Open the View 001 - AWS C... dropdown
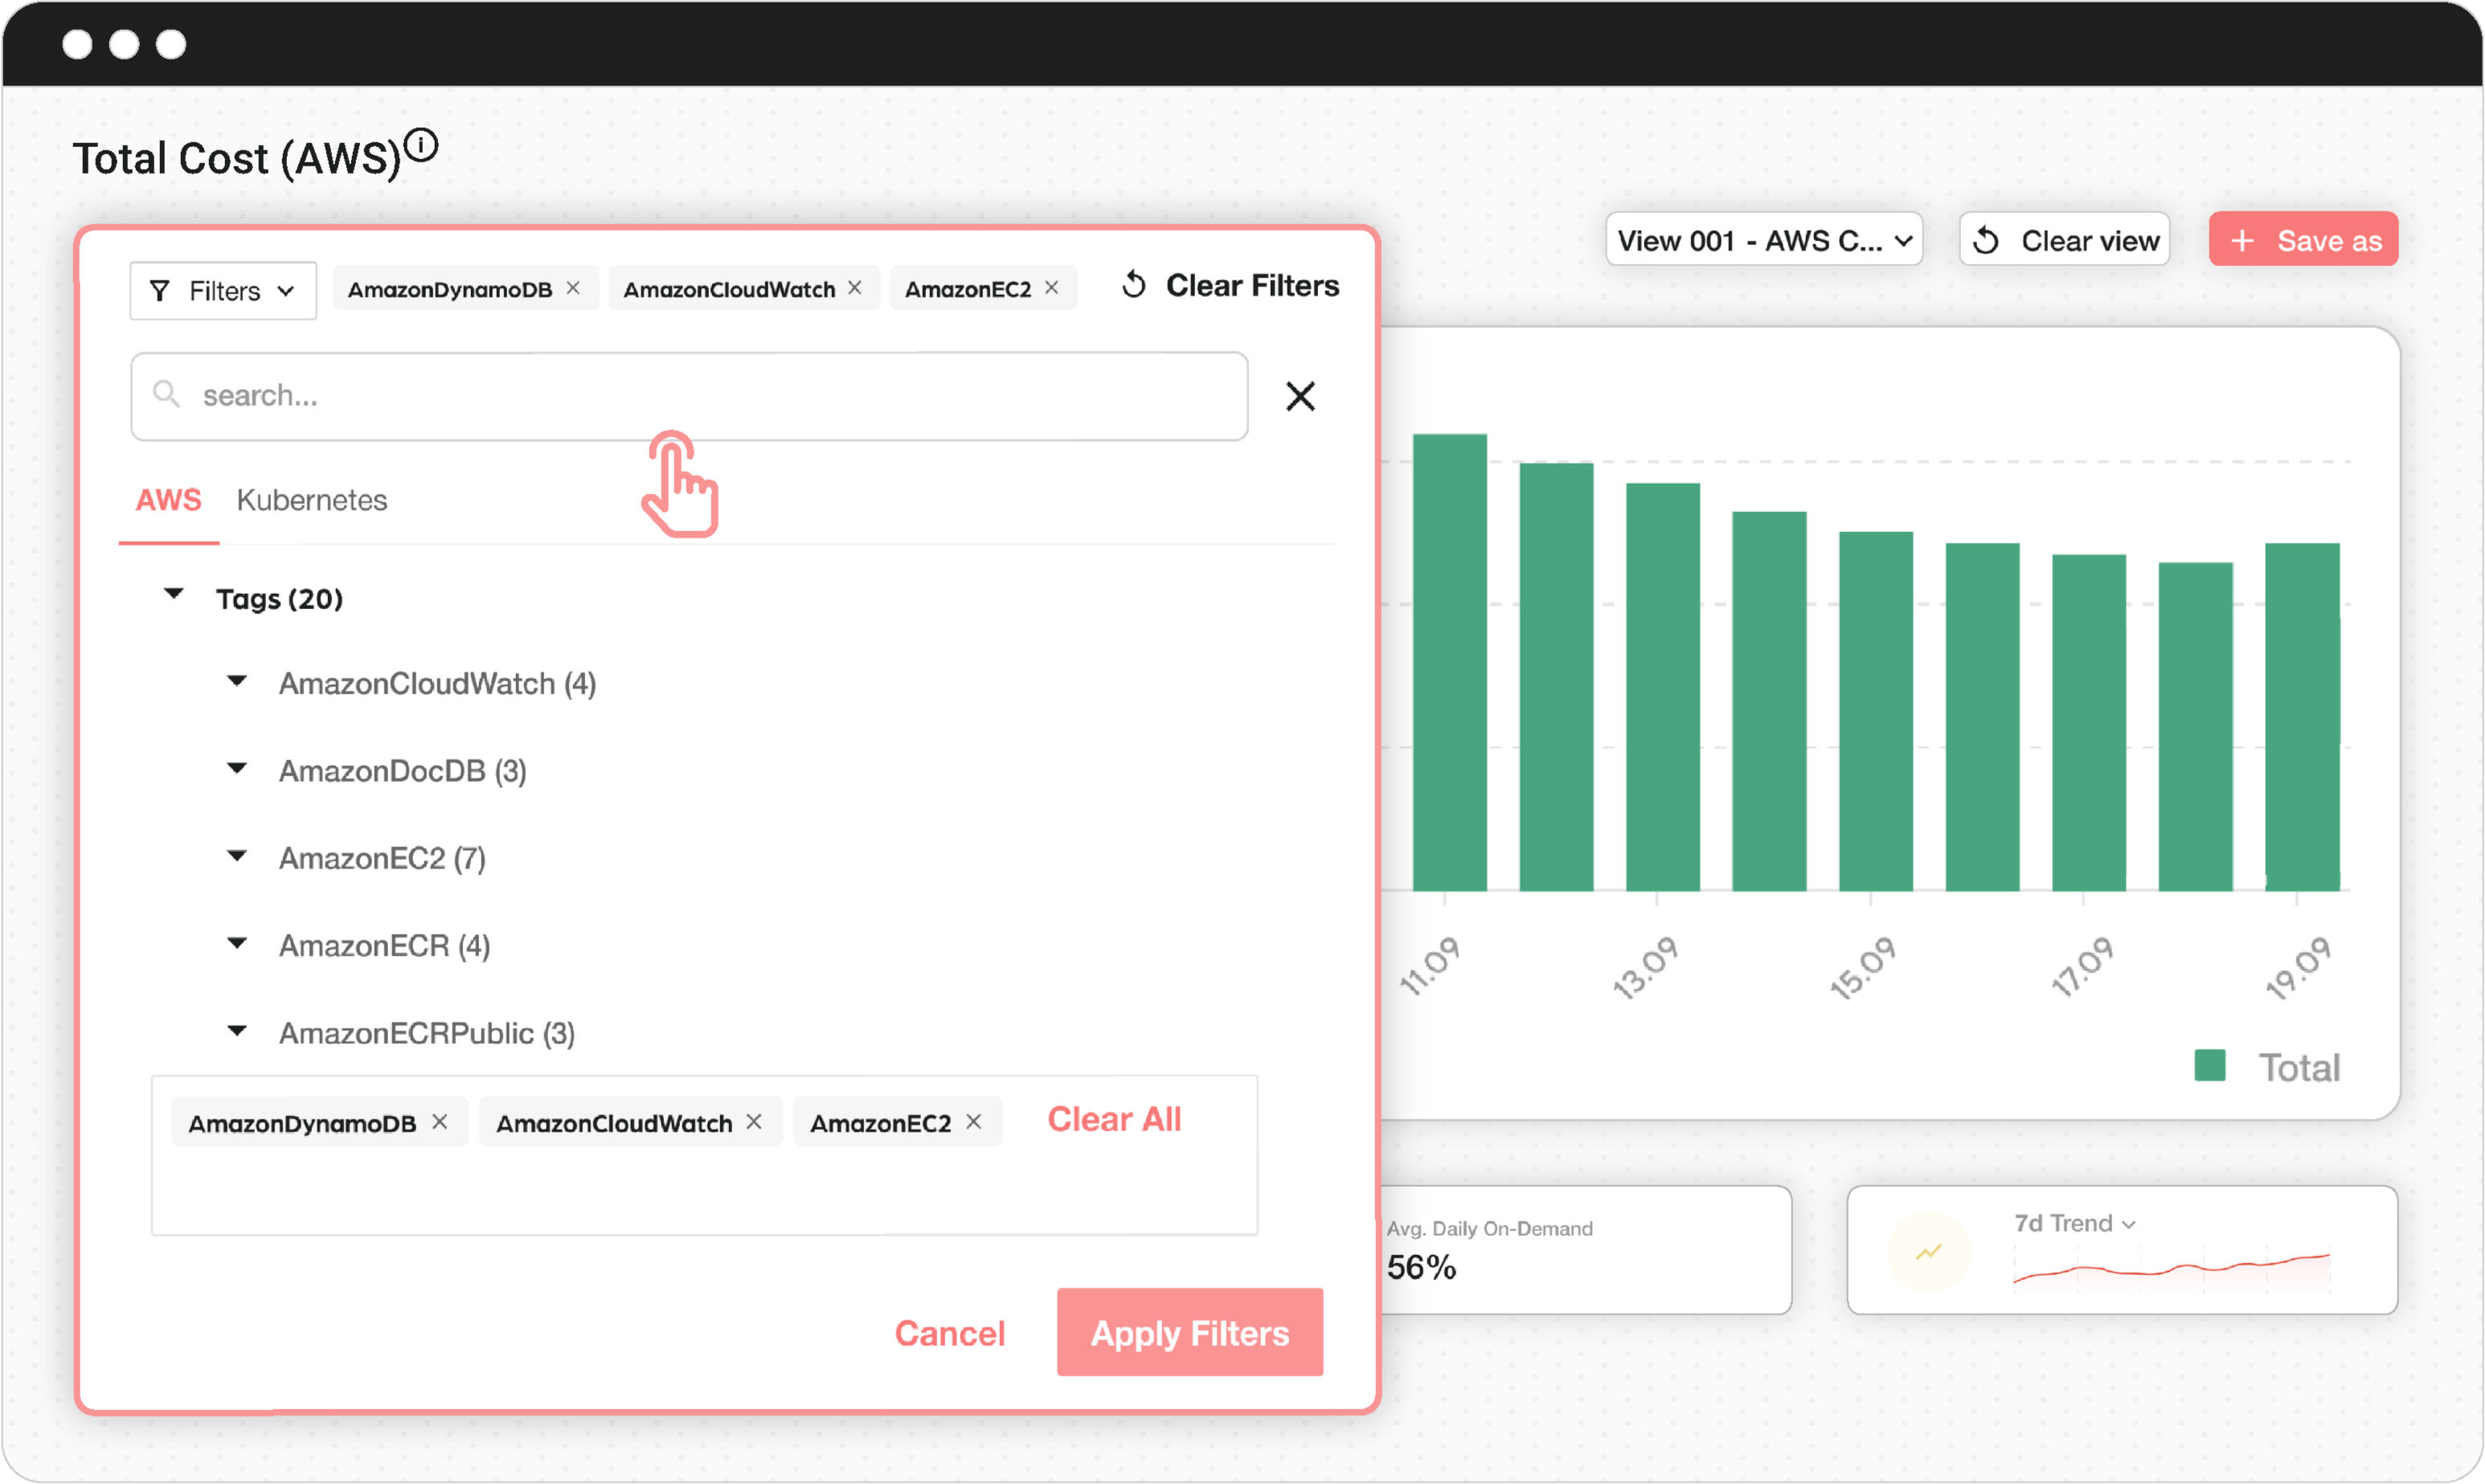Viewport: 2485px width, 1484px height. pyautogui.click(x=1764, y=240)
